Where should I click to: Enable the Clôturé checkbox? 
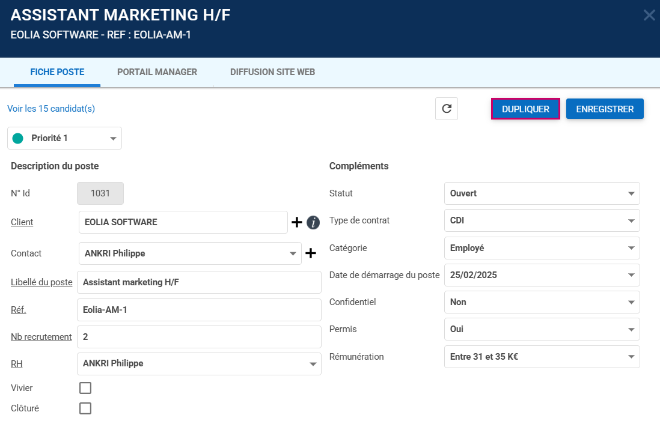coord(85,408)
